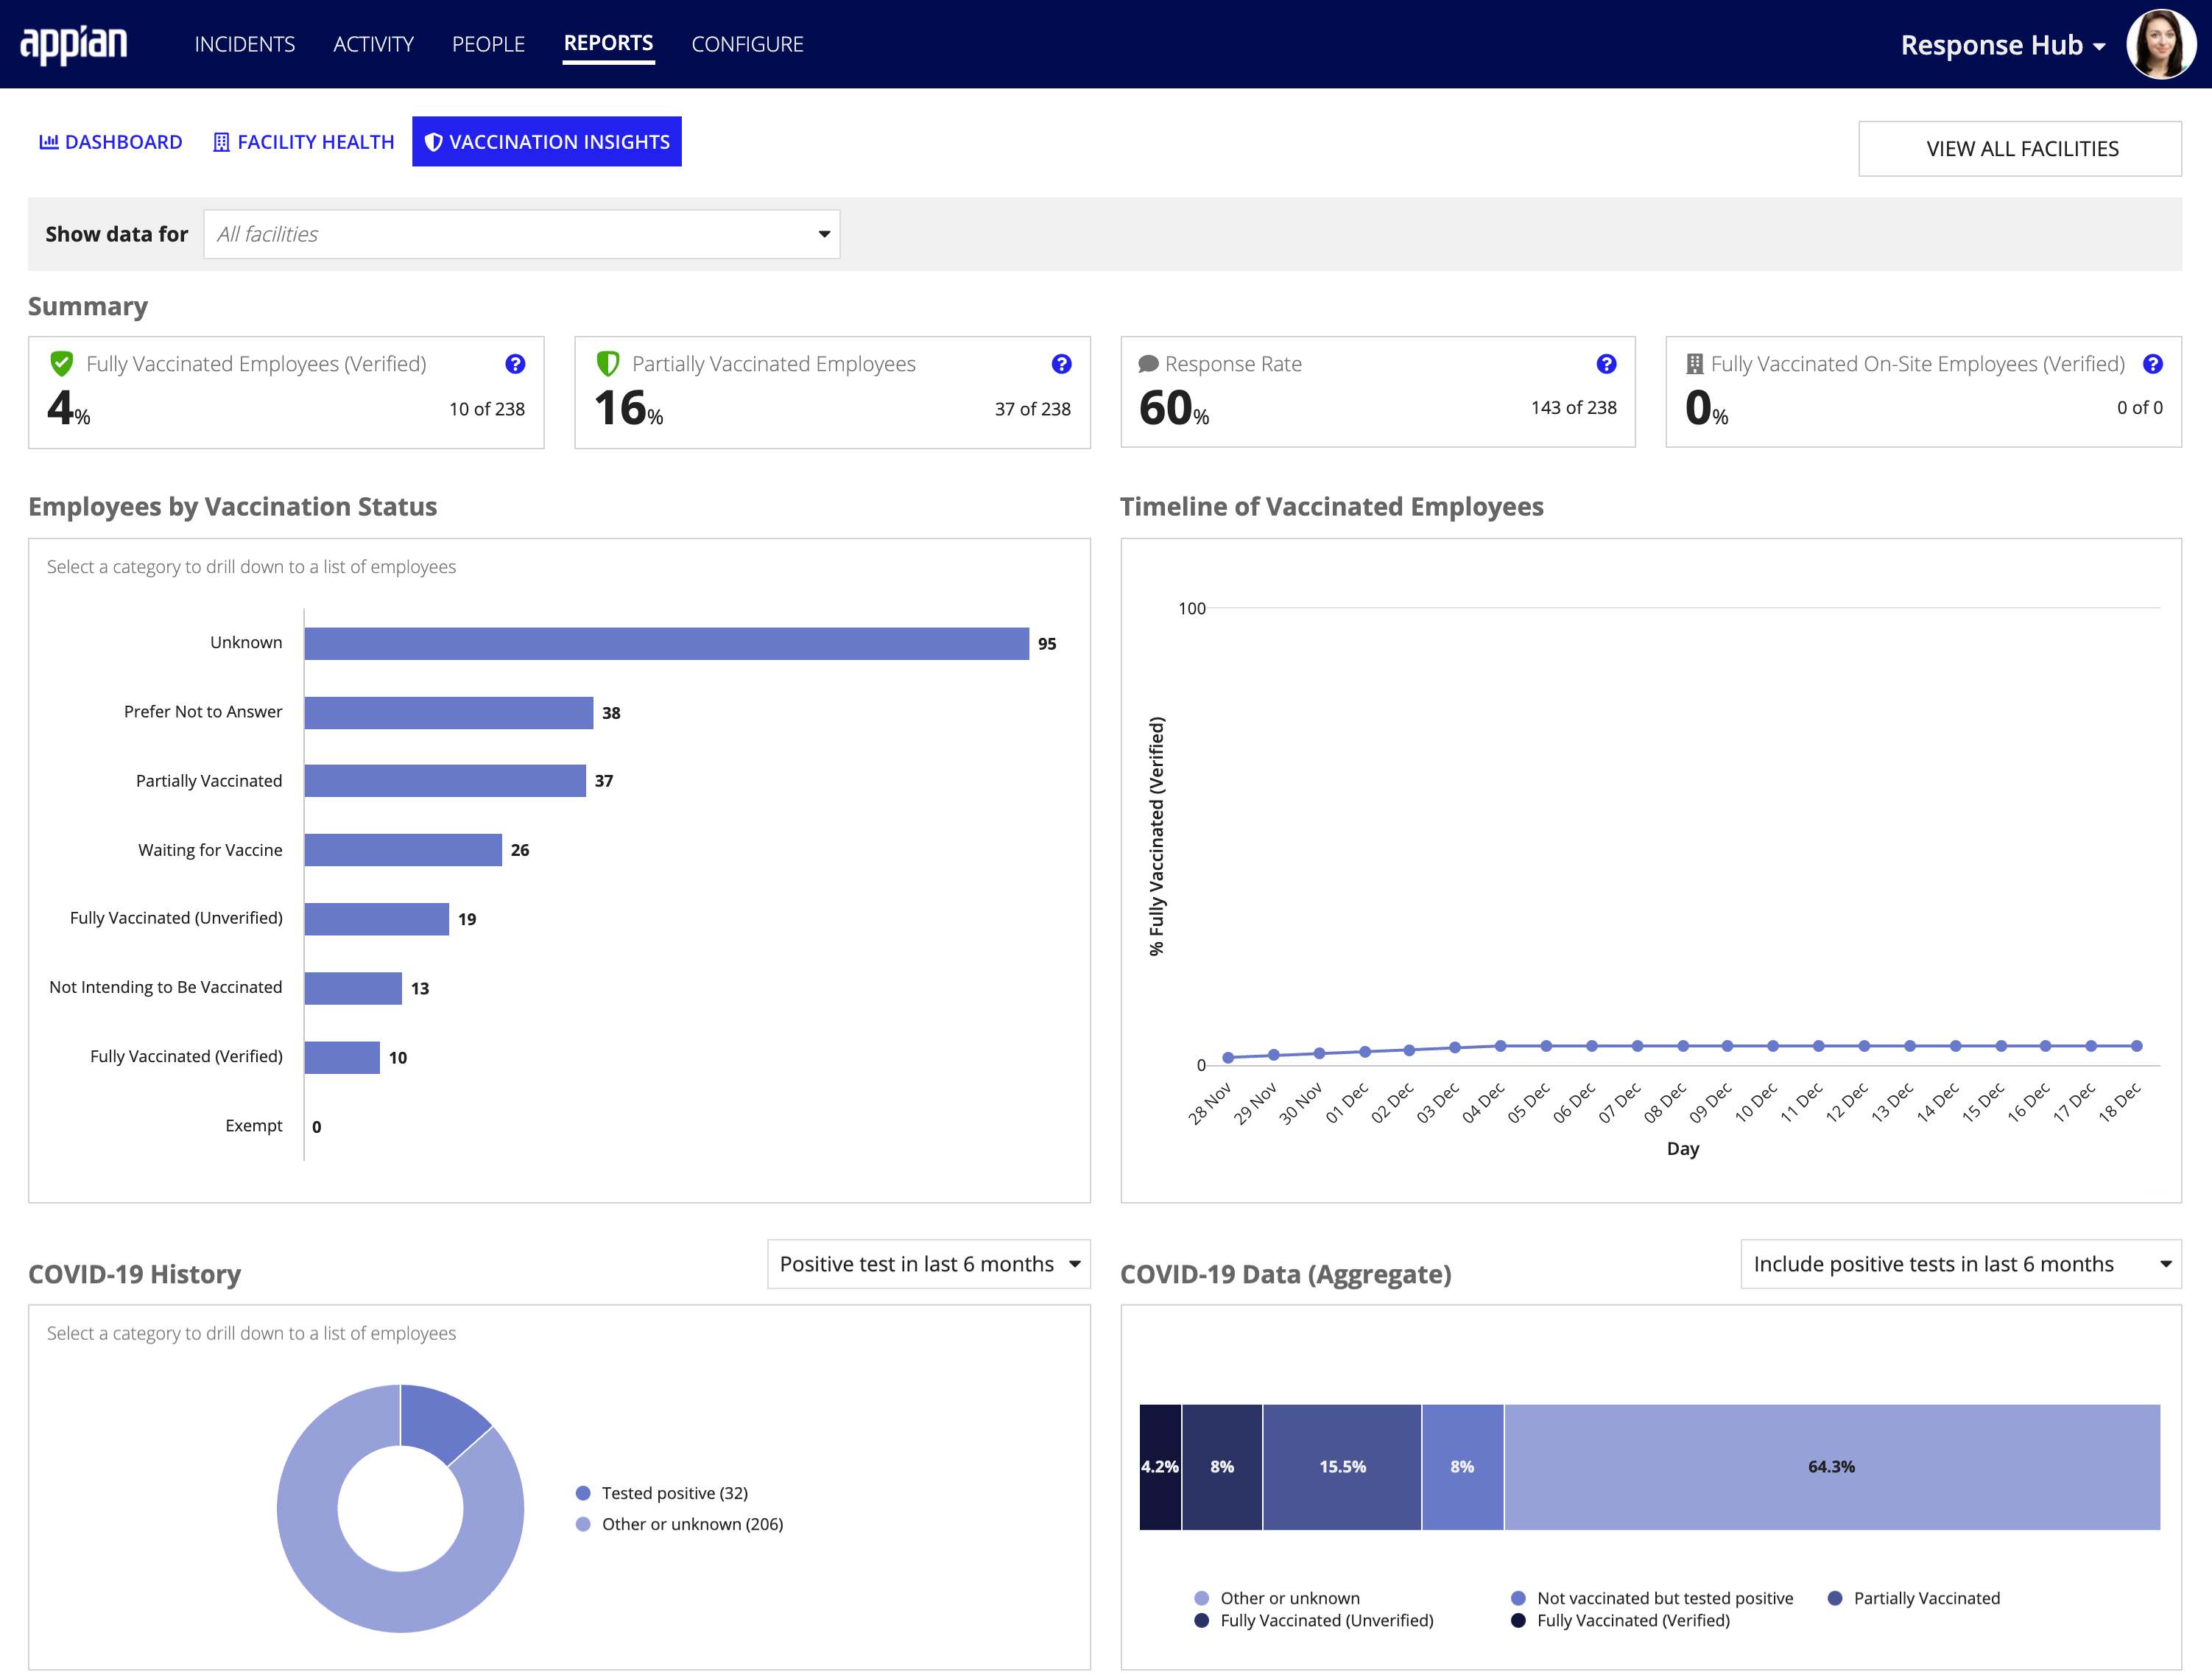
Task: Click help icon for Partially Vaccinated Employees
Action: [x=1061, y=364]
